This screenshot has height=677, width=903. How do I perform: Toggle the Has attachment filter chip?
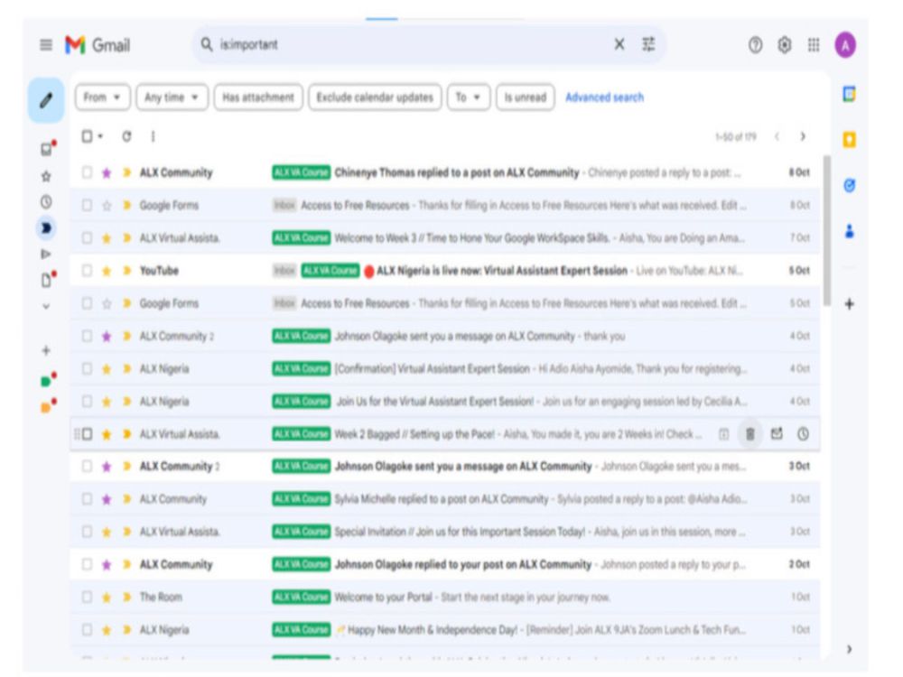[258, 97]
